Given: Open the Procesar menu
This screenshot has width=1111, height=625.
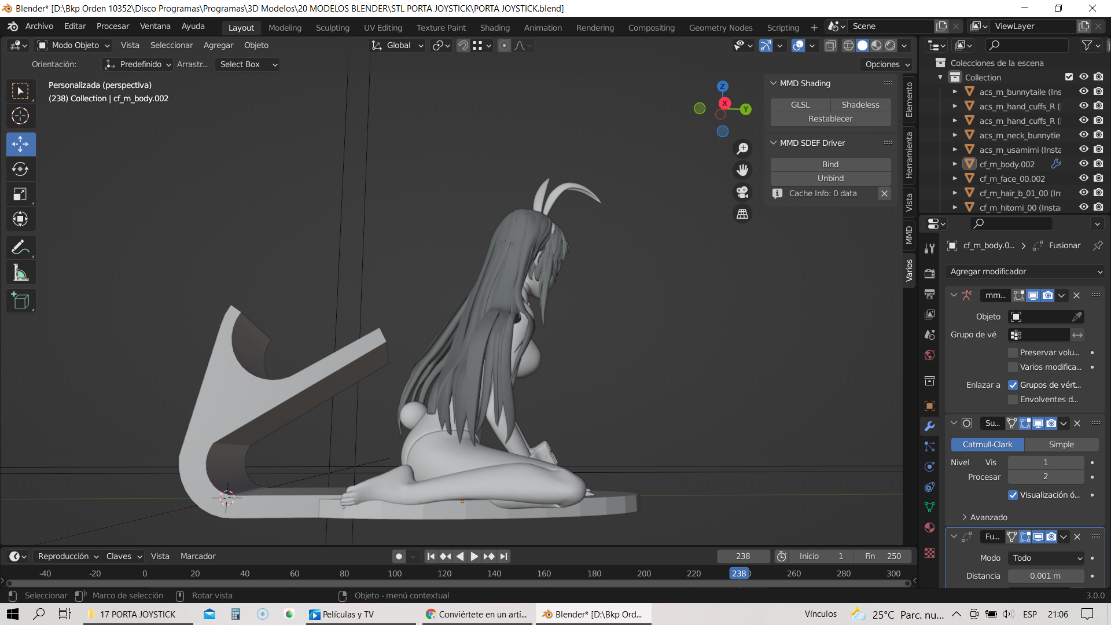Looking at the screenshot, I should coord(113,26).
